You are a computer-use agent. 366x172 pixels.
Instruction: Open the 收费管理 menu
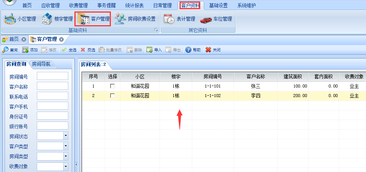(78, 5)
